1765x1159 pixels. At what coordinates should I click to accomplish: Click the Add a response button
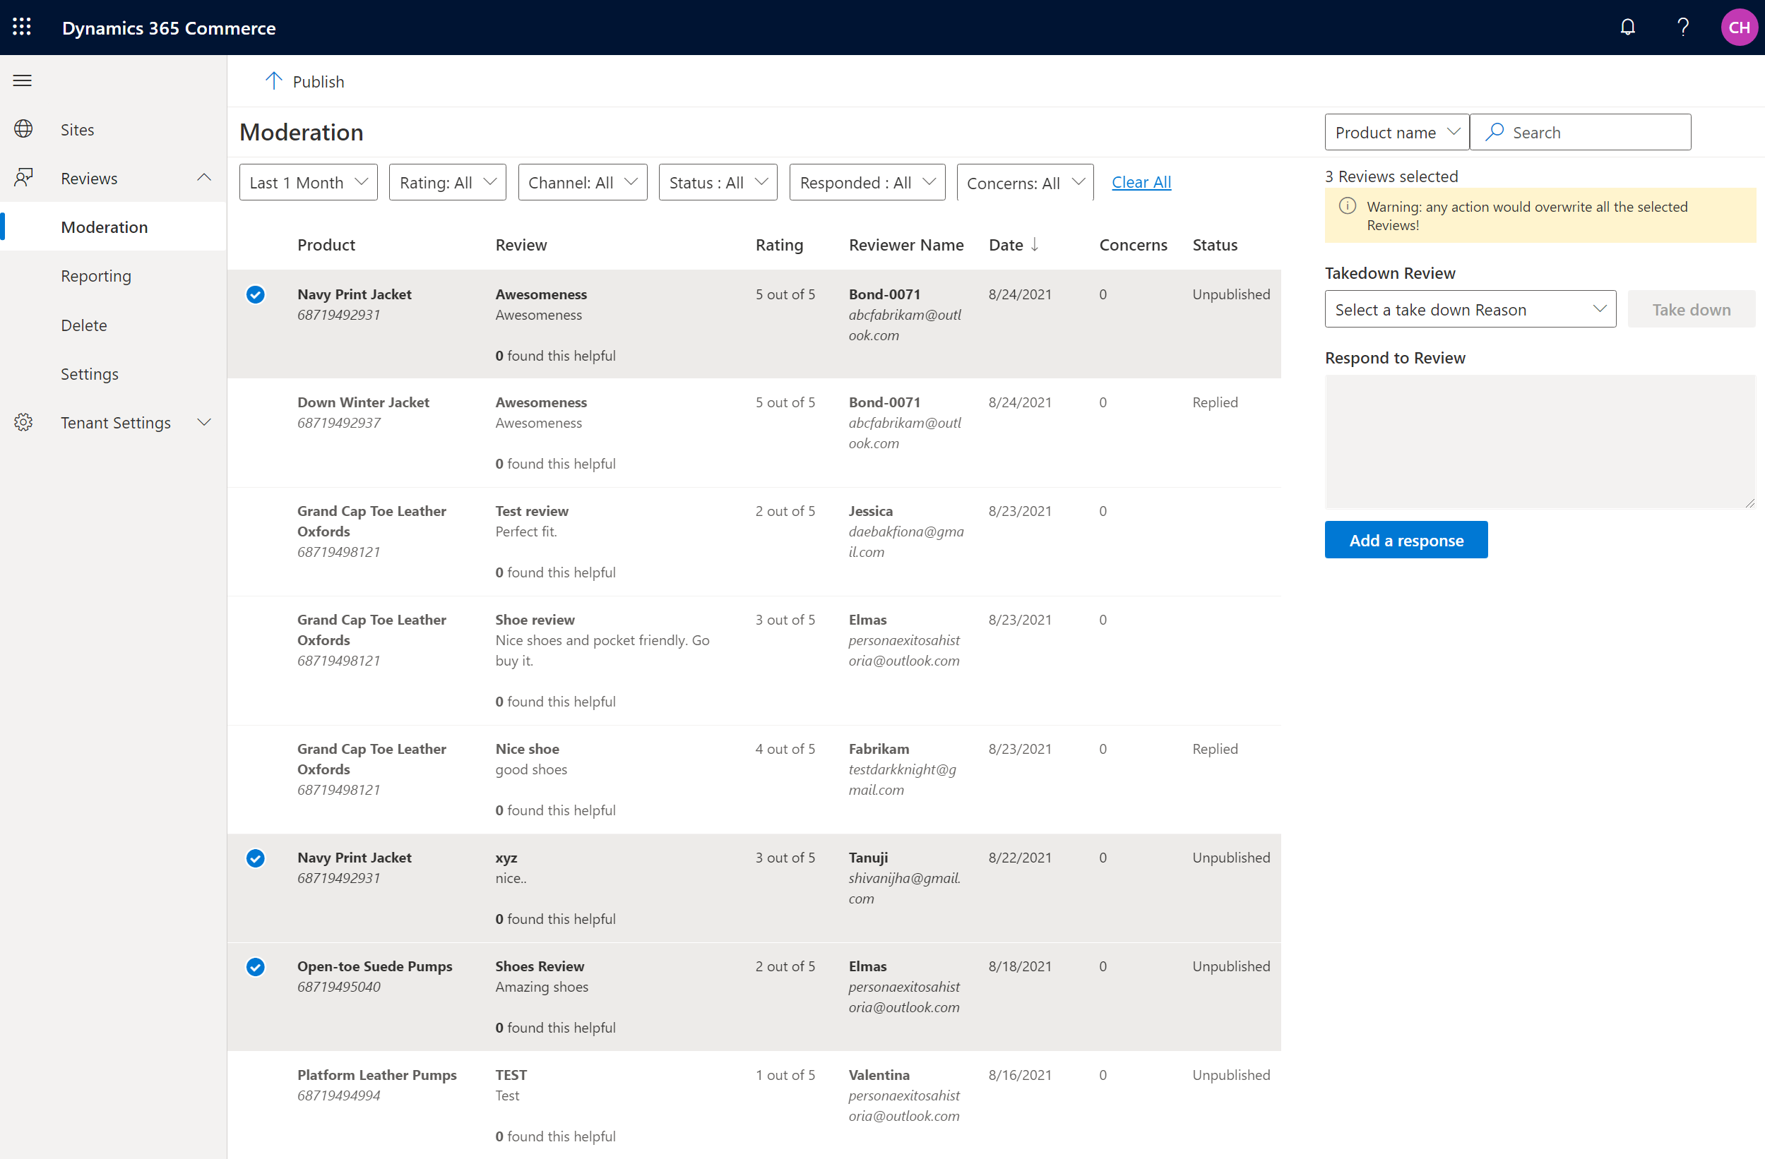[1406, 539]
